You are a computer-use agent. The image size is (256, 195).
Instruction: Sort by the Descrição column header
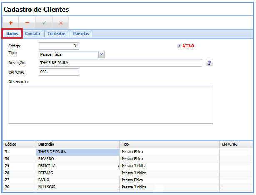(78, 144)
